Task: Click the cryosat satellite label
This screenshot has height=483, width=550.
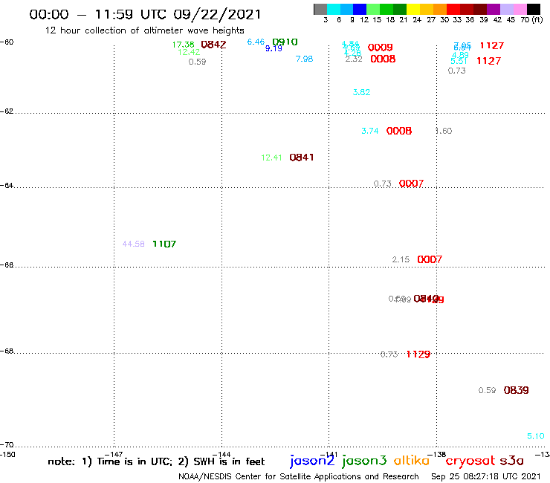Action: 470,461
